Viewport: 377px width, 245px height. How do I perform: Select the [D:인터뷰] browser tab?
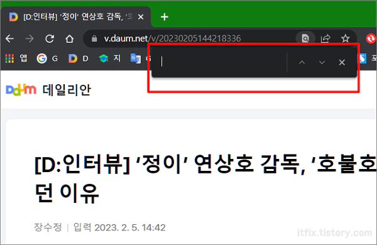click(x=76, y=17)
